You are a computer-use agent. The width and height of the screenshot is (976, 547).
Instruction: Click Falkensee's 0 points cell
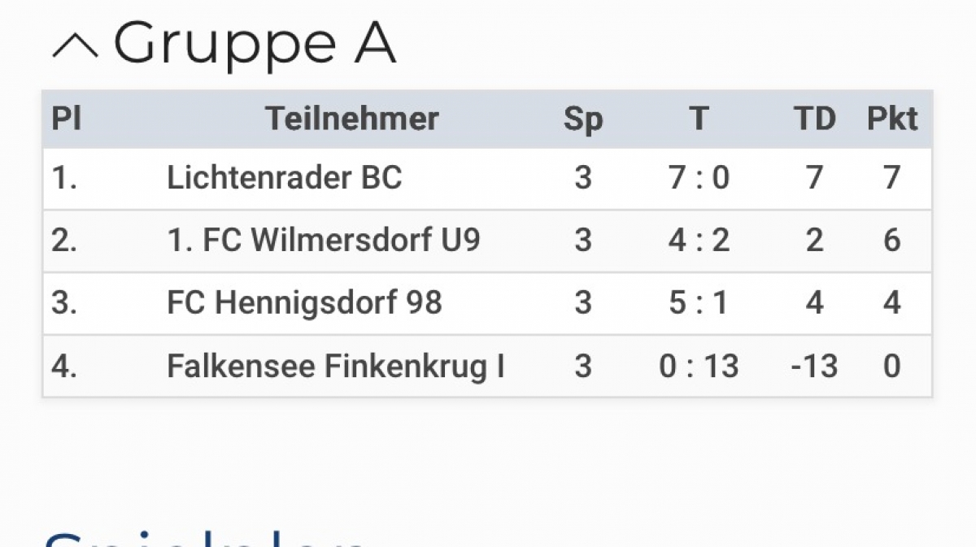(892, 366)
